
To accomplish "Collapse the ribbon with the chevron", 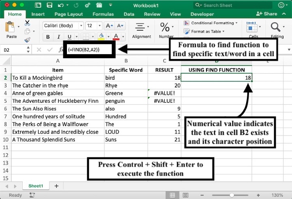I will click(284, 14).
